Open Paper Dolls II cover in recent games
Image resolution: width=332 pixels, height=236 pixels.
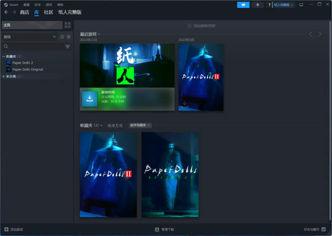point(201,77)
